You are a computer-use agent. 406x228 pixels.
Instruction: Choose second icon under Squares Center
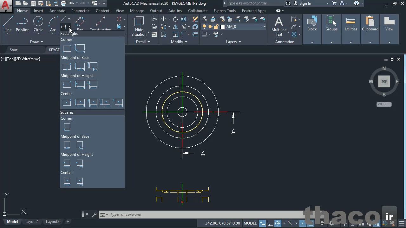pyautogui.click(x=80, y=181)
